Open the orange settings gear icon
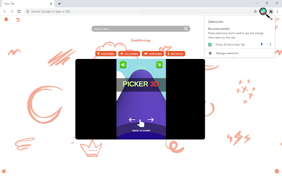Image resolution: width=282 pixels, height=176 pixels. coord(4,171)
